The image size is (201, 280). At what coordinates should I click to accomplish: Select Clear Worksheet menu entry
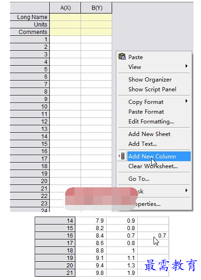pyautogui.click(x=153, y=166)
